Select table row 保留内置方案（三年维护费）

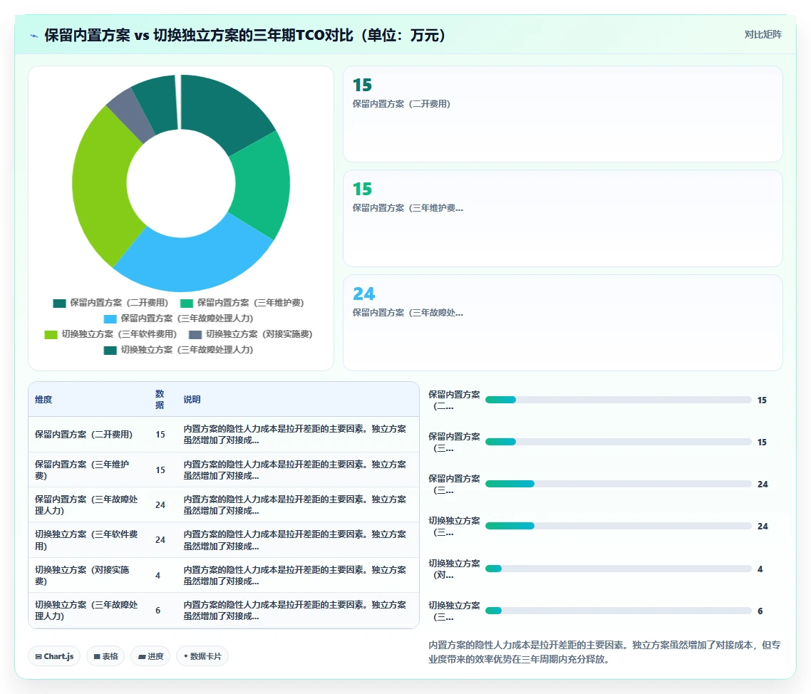(x=224, y=470)
